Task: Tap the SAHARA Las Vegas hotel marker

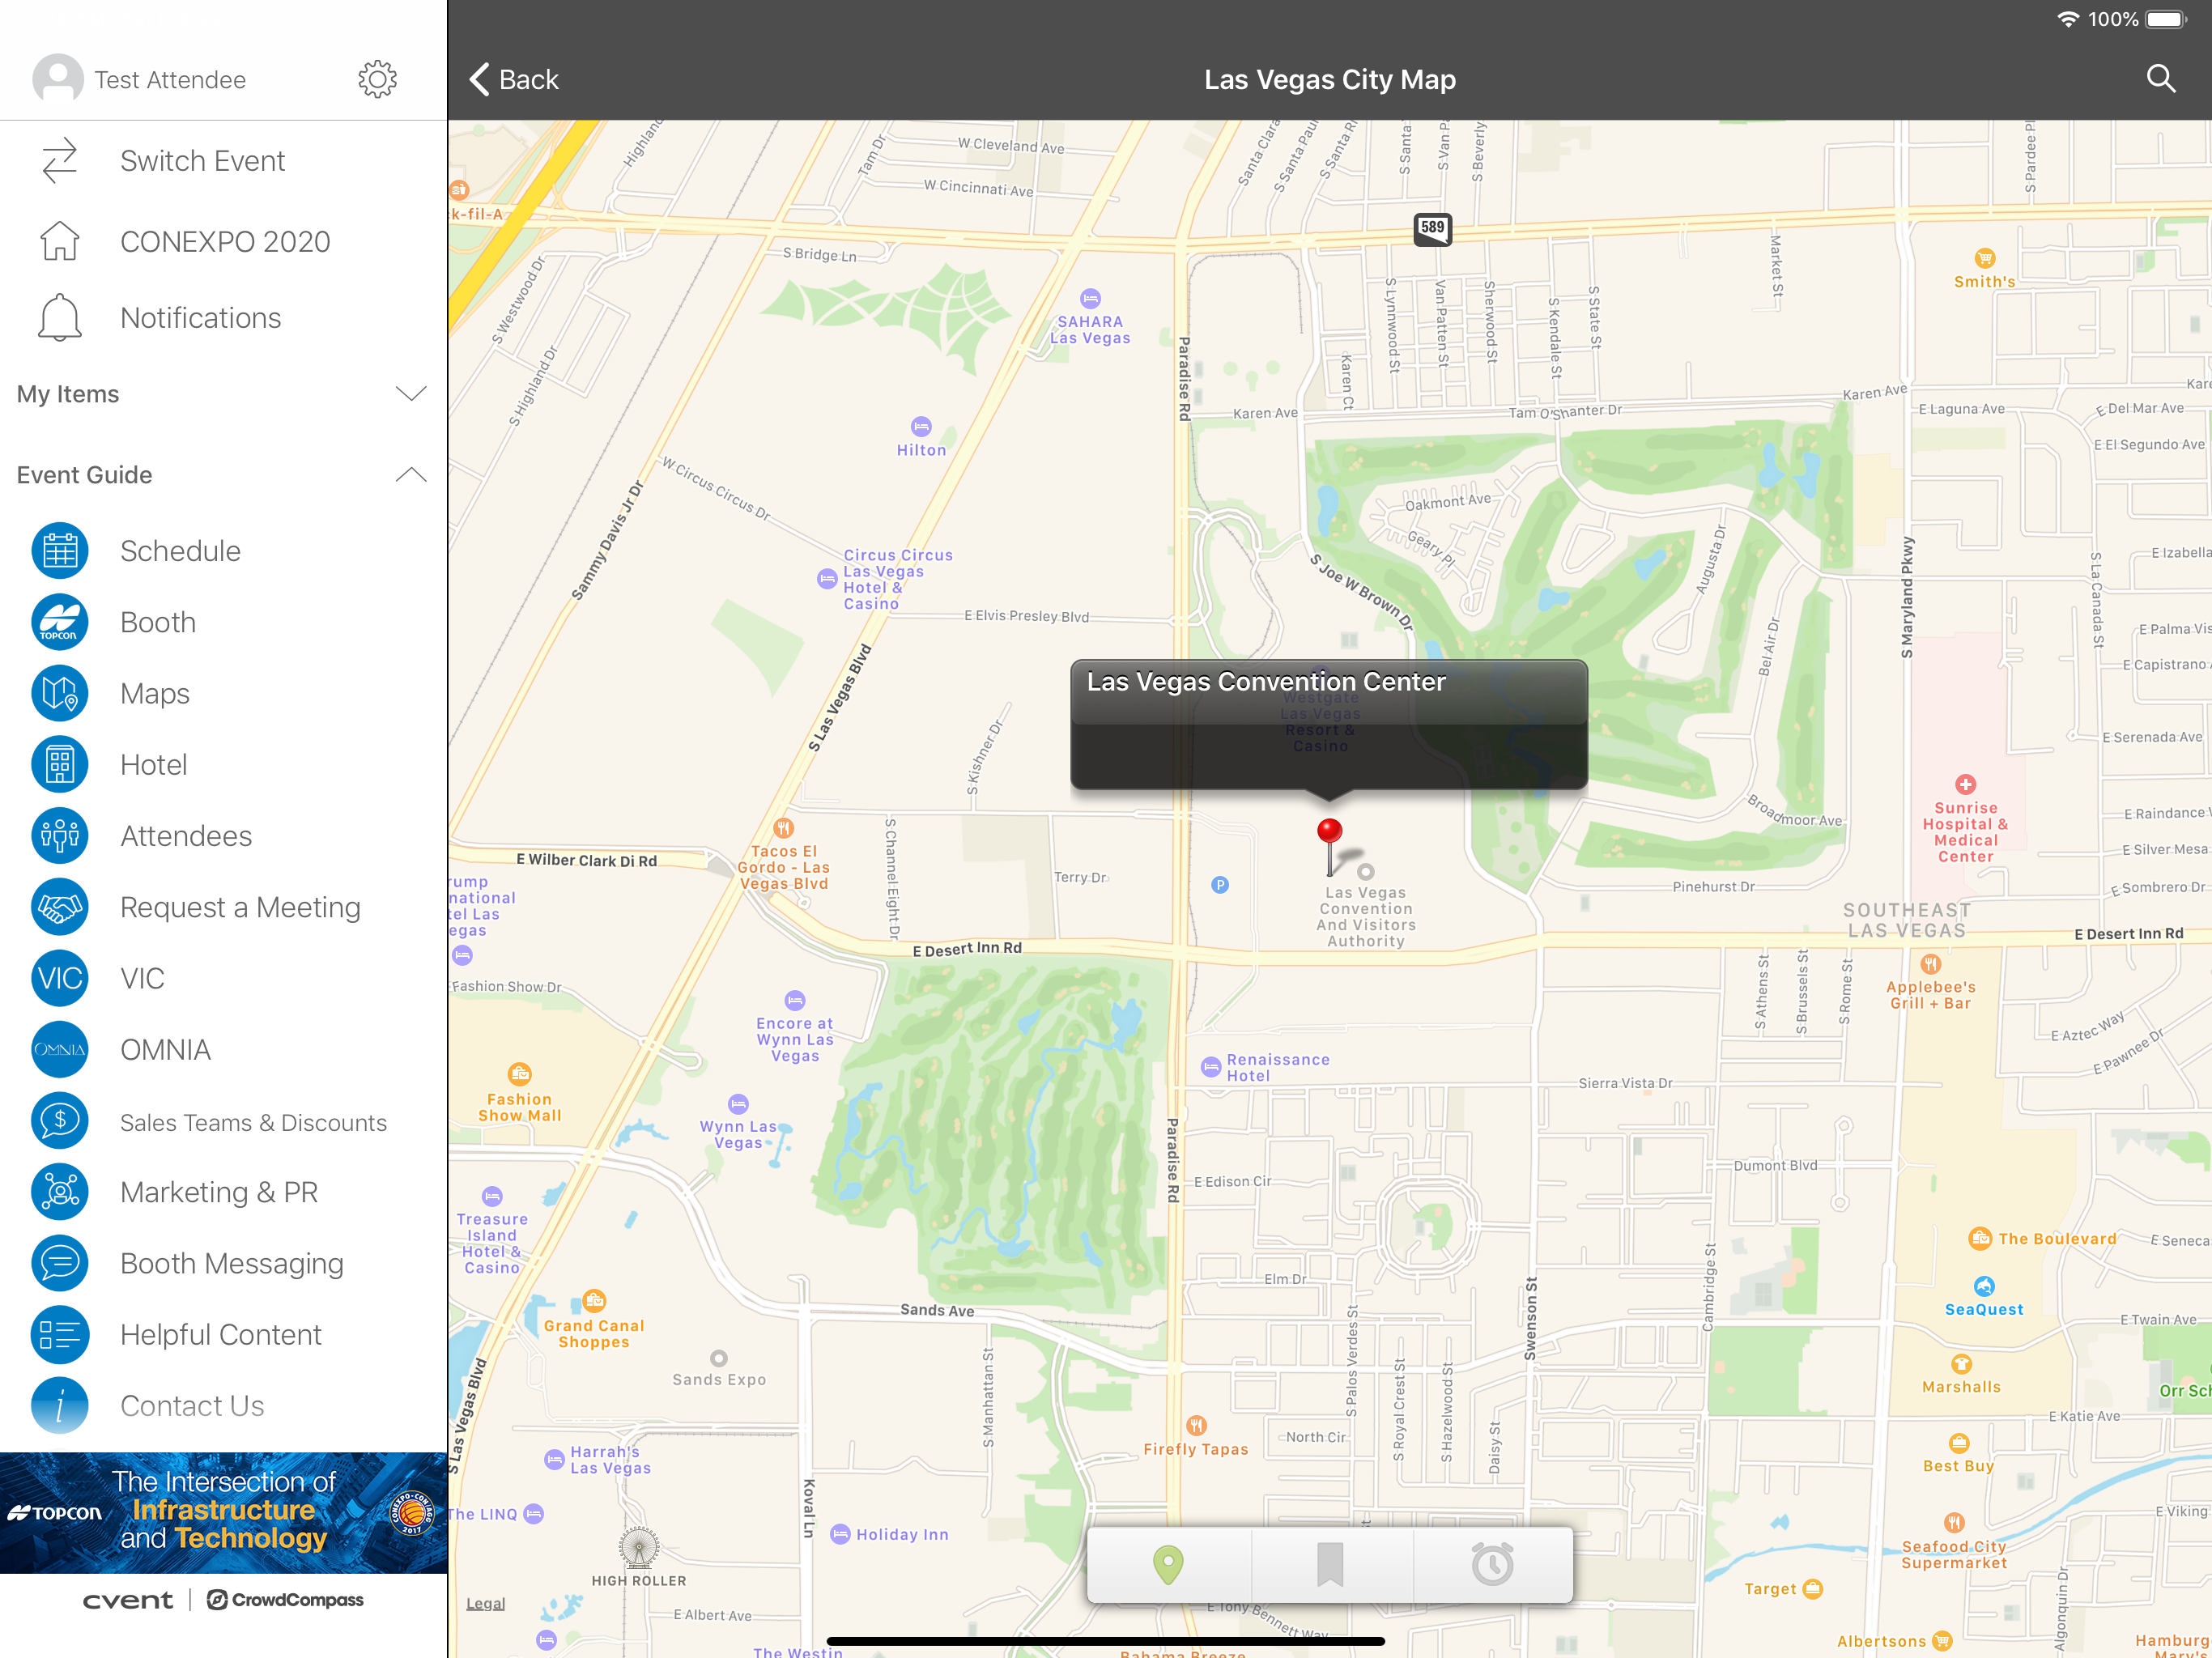Action: (x=1090, y=298)
